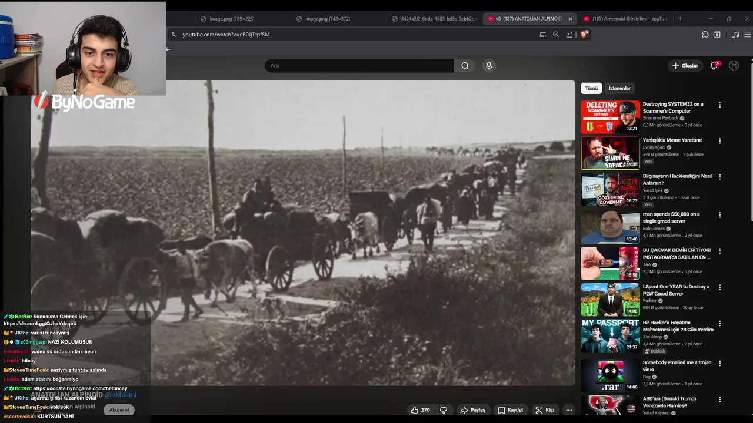
Task: Click the share page icon in address bar
Action: pos(569,35)
